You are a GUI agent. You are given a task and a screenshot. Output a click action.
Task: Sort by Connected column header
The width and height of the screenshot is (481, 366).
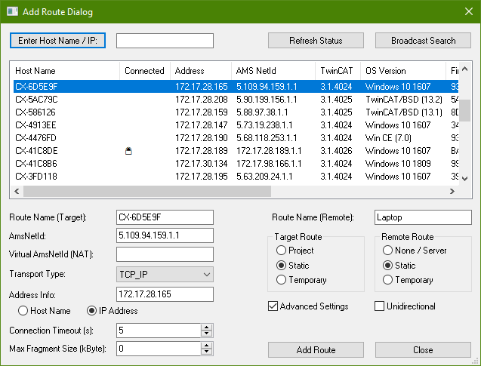(145, 71)
